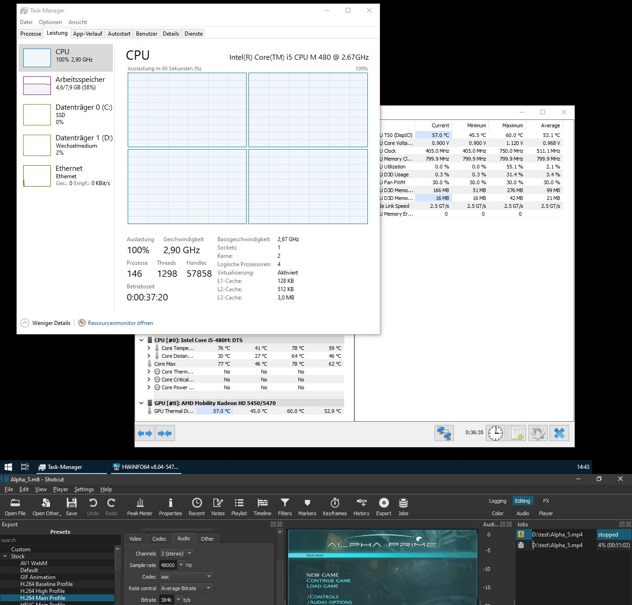Expand the Core Tempe… row
Image resolution: width=632 pixels, height=605 pixels.
149,348
